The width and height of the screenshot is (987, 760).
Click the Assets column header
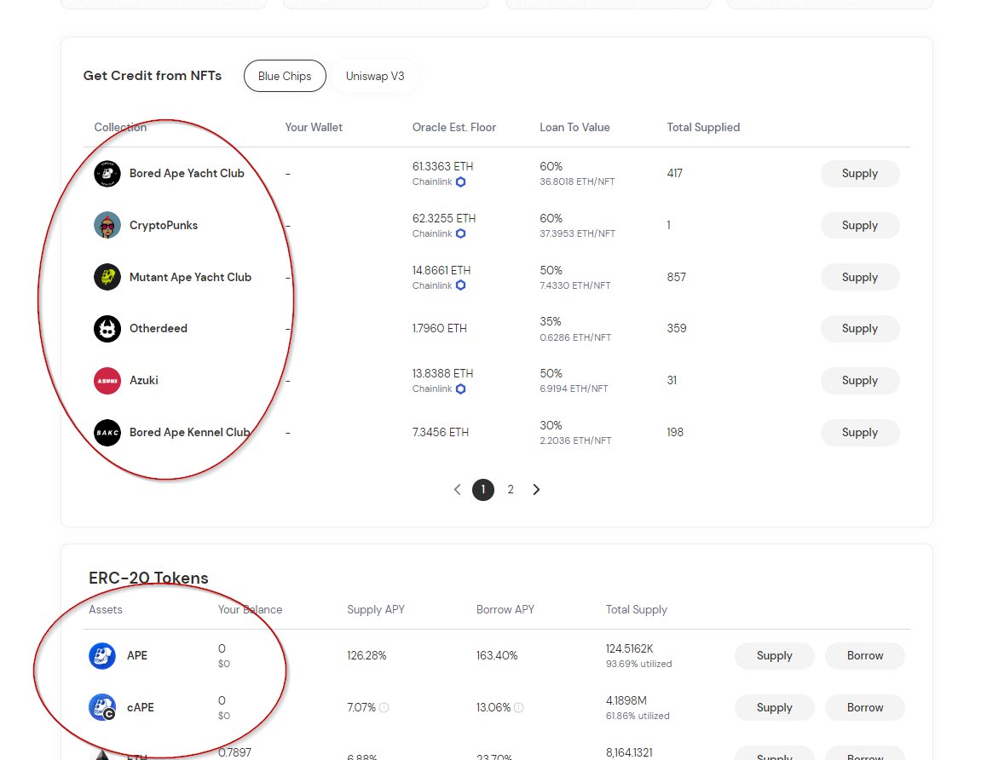[105, 610]
